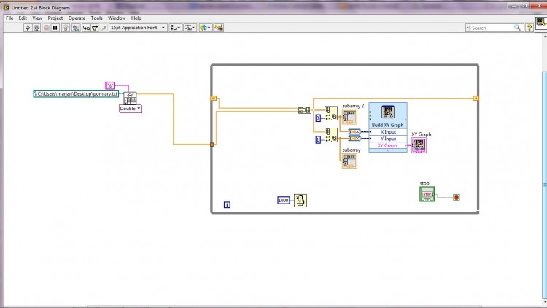Click the Run Continuously button
Image resolution: width=547 pixels, height=308 pixels.
click(x=36, y=28)
